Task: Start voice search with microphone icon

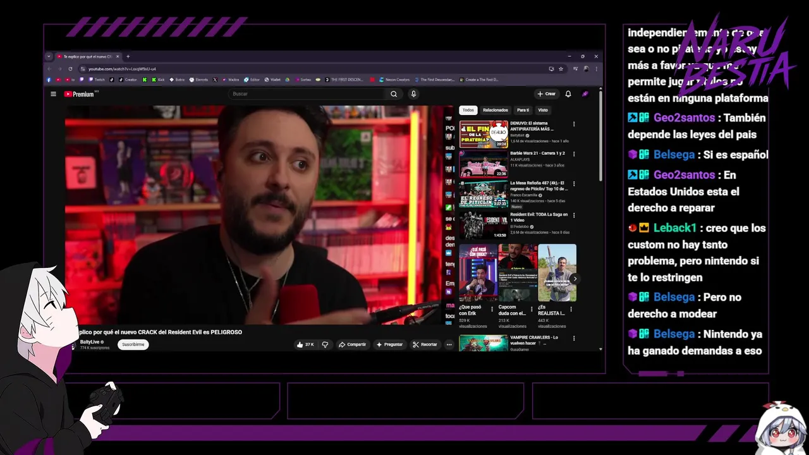Action: 413,94
